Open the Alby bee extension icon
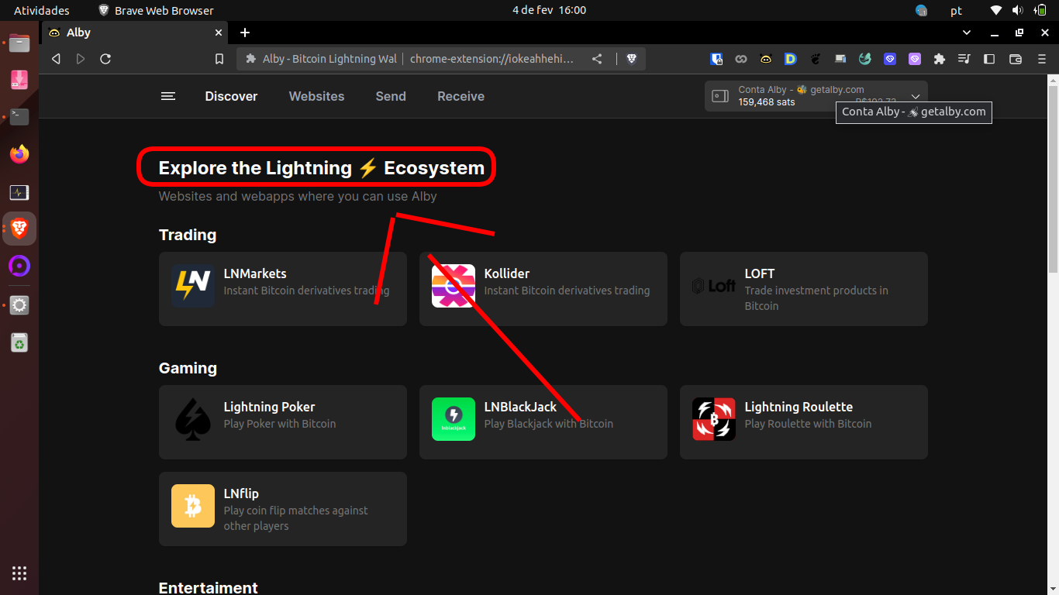The width and height of the screenshot is (1059, 595). [766, 58]
